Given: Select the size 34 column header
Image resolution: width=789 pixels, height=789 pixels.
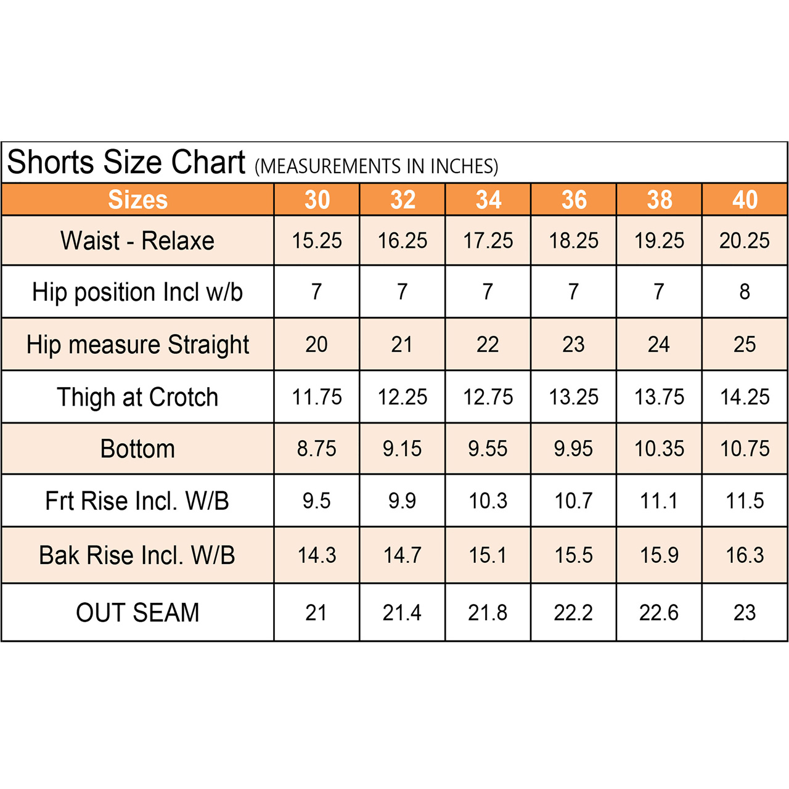Looking at the screenshot, I should pyautogui.click(x=488, y=200).
